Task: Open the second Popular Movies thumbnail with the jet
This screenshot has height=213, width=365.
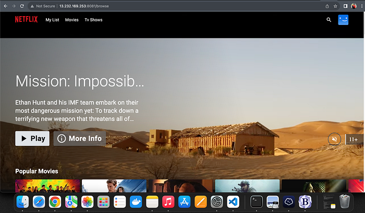Action: tap(114, 186)
